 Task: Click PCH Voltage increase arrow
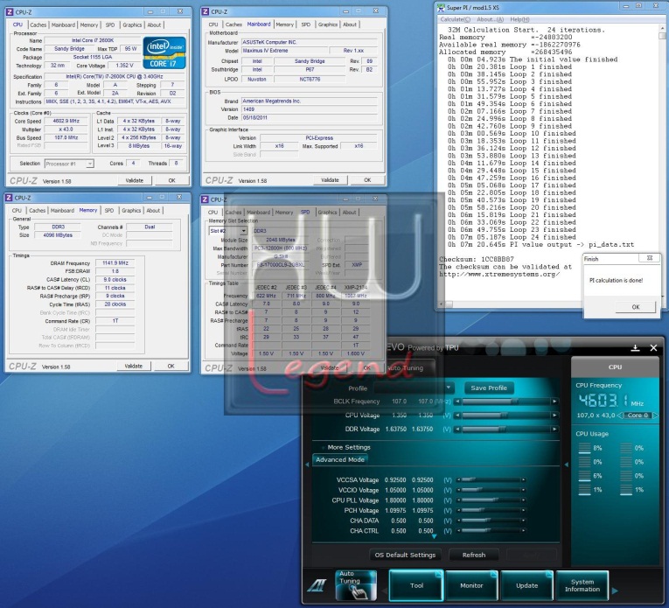[523, 510]
